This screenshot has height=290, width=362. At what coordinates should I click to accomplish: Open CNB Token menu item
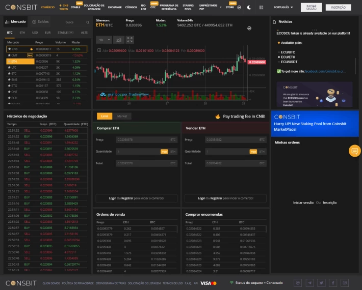[x=64, y=7]
